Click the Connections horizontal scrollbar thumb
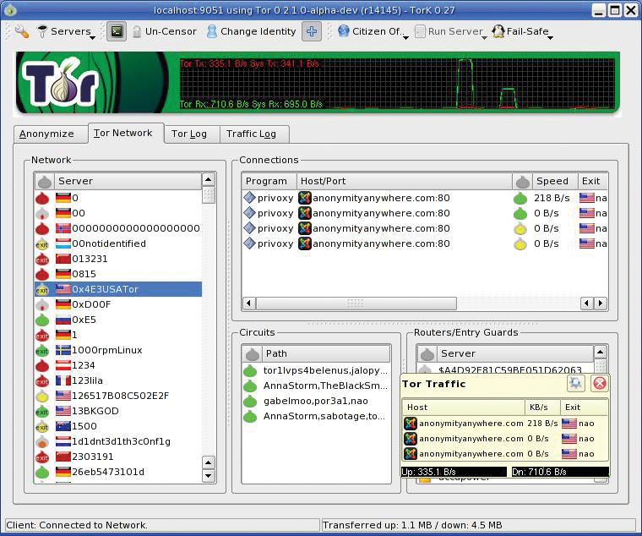 click(356, 304)
